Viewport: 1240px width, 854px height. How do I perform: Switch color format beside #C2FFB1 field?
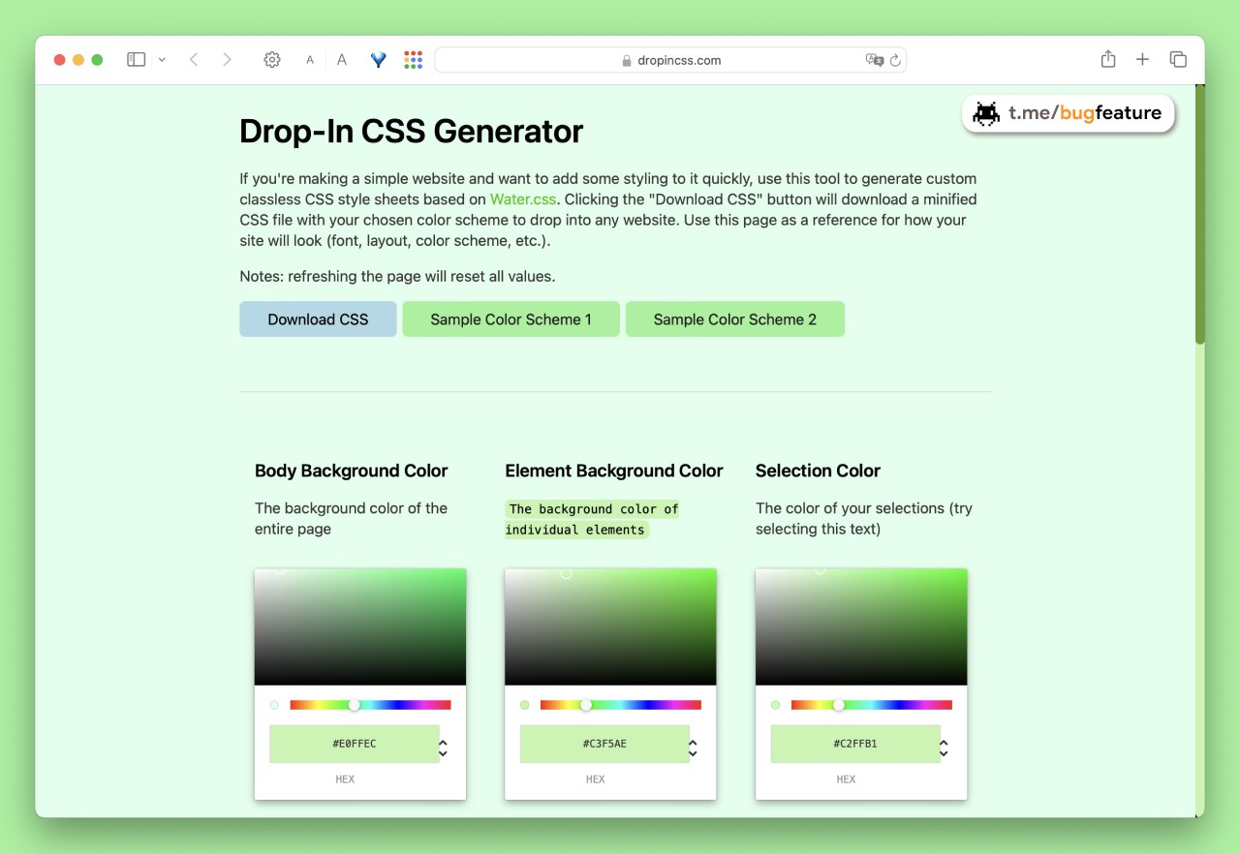click(x=944, y=748)
